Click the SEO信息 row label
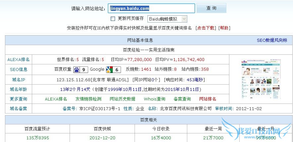The width and height of the screenshot is (293, 142). [19, 69]
